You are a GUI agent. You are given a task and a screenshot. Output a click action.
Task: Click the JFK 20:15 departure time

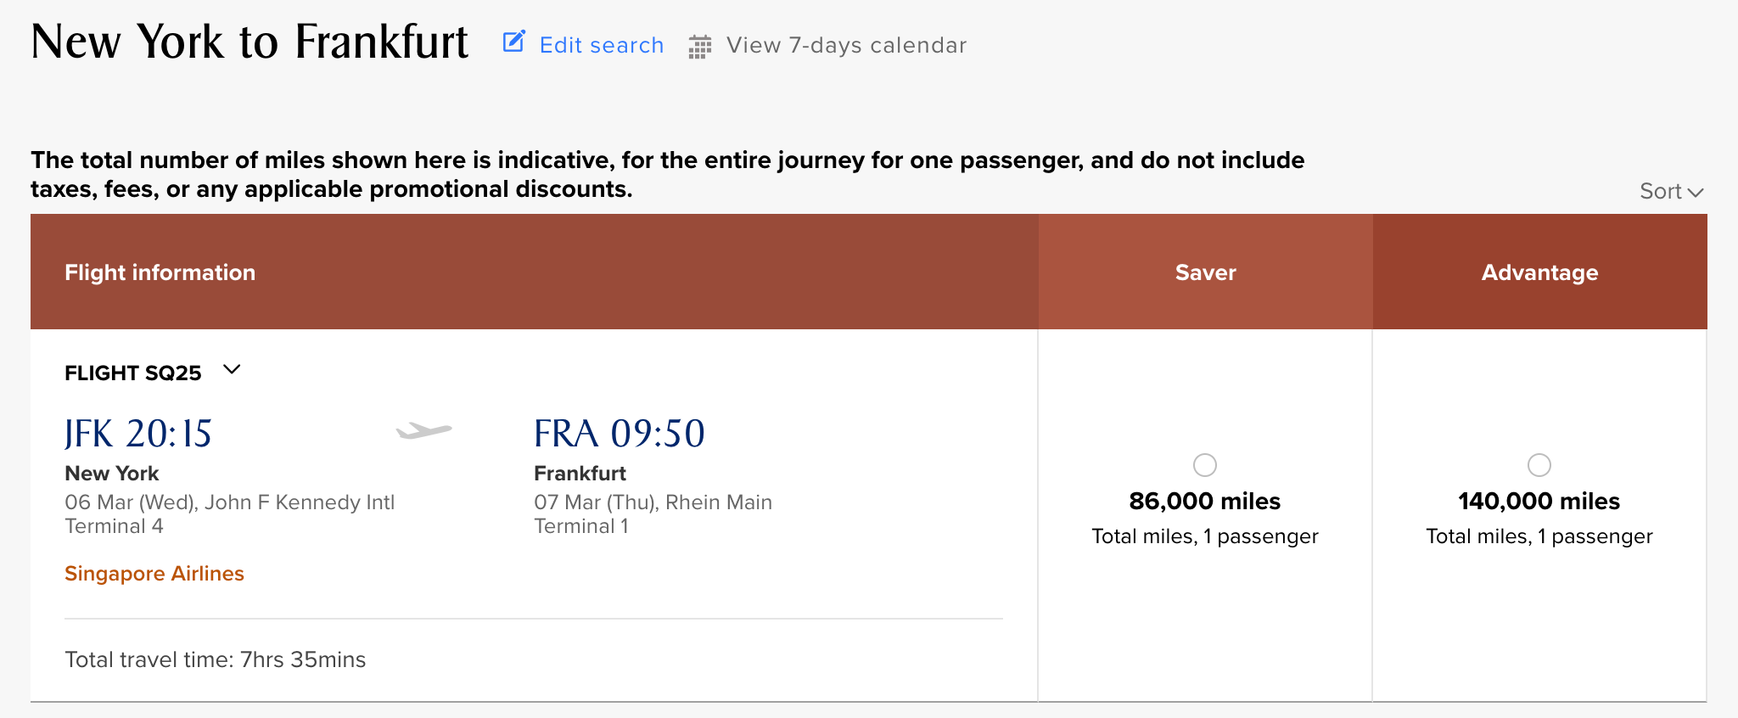tap(138, 434)
